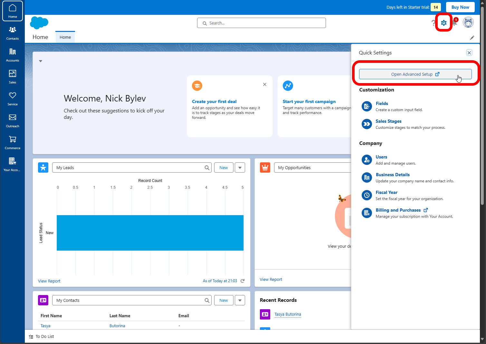Expand the My Leads actions dropdown
486x344 pixels.
coord(240,167)
